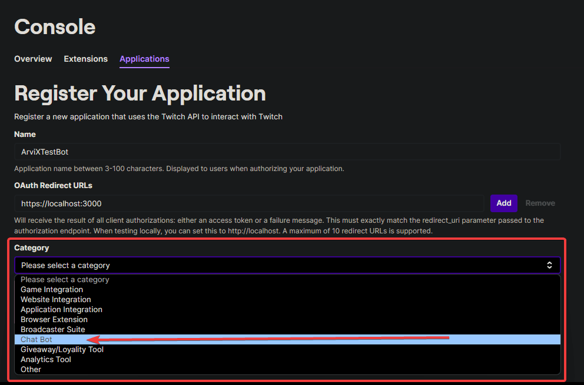Click the OAuth Redirect URLs label
Viewport: 584px width, 385px height.
point(53,185)
